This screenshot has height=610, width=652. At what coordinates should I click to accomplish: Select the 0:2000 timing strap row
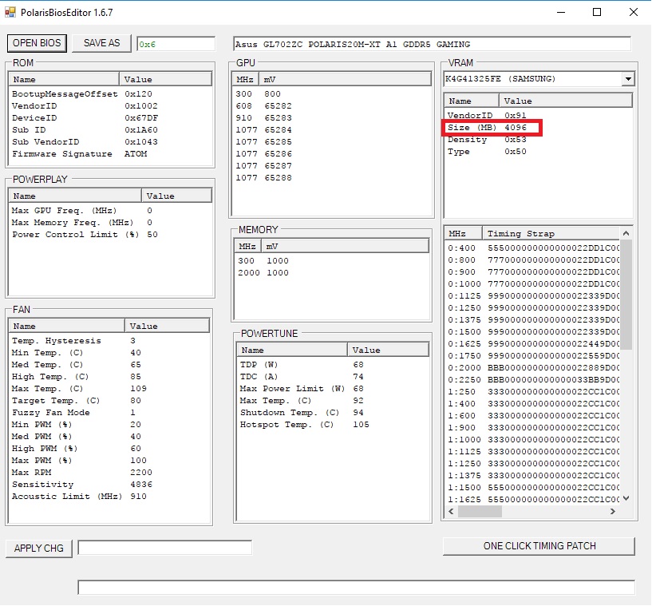(x=532, y=368)
